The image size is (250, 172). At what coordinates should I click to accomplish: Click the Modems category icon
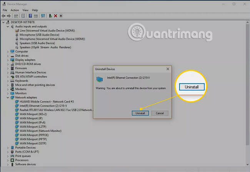(12, 89)
